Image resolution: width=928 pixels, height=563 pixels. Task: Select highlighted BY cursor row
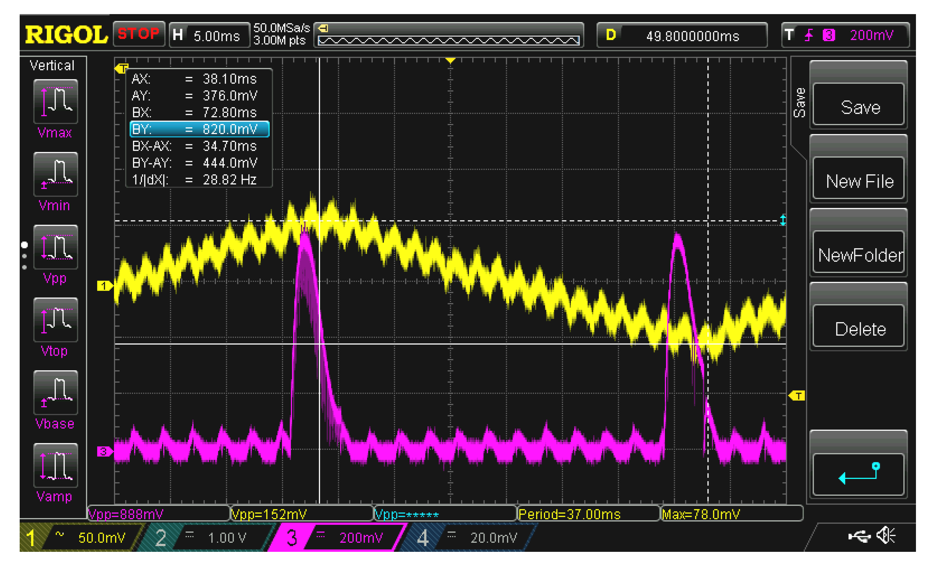pos(199,129)
